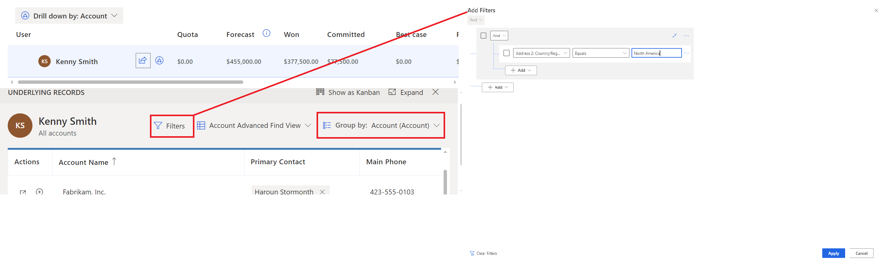Click the Main Phone column header
Screen dimensions: 885x269
[x=386, y=162]
